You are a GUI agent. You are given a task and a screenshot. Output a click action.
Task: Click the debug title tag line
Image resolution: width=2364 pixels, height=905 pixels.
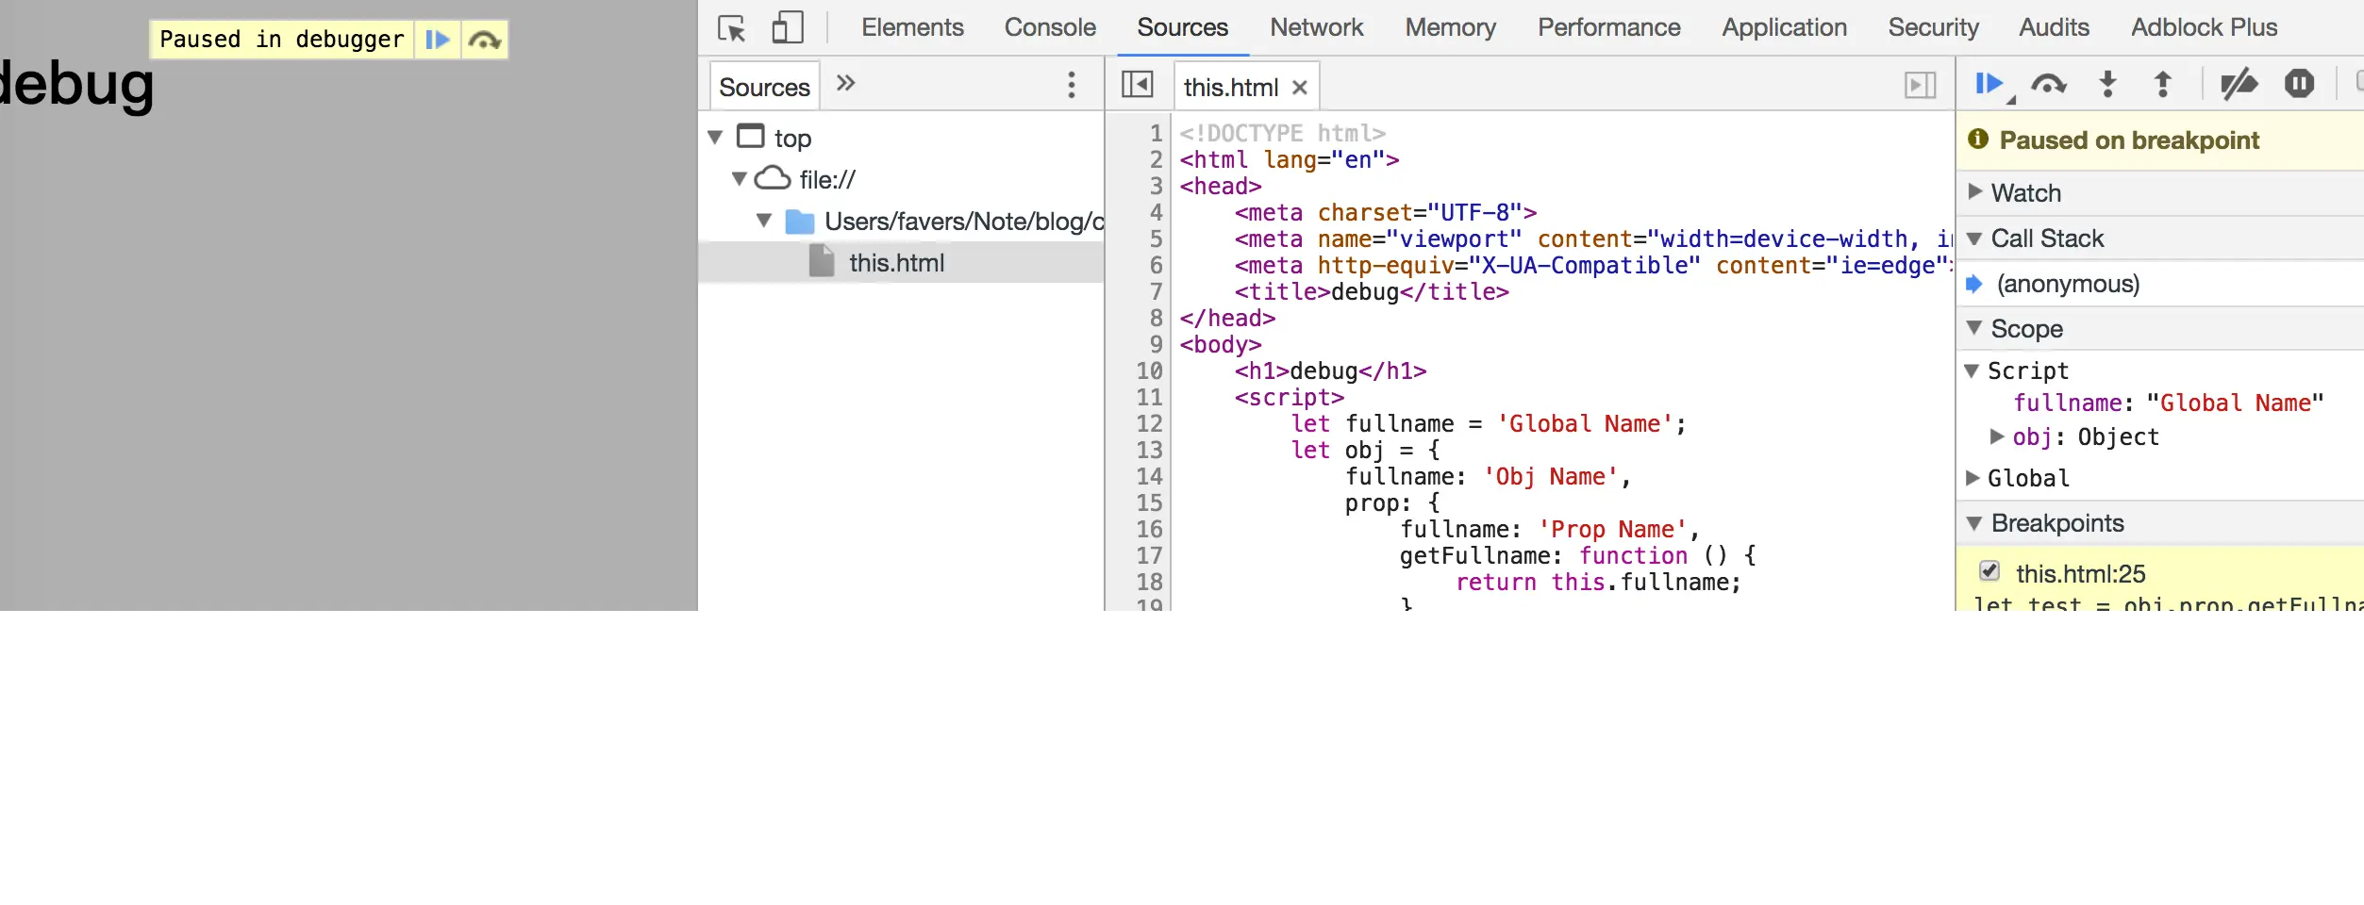click(1372, 292)
